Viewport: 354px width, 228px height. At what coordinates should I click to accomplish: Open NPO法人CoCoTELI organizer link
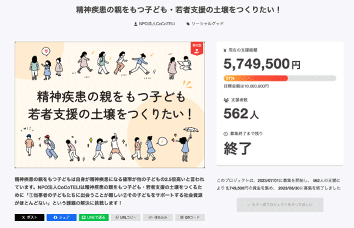click(156, 24)
